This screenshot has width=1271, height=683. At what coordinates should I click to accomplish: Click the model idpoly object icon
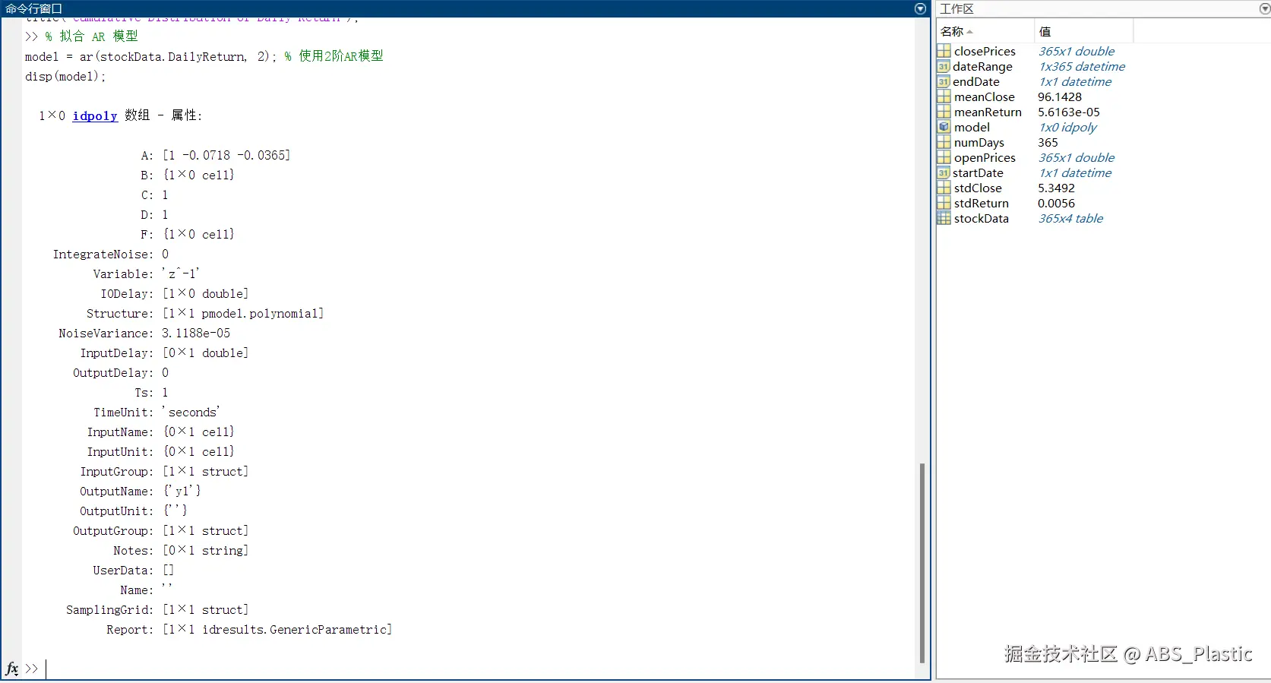click(x=944, y=127)
